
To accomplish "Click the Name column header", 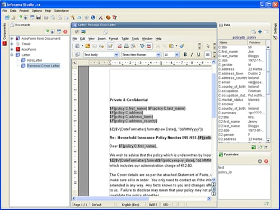I will (233, 43).
